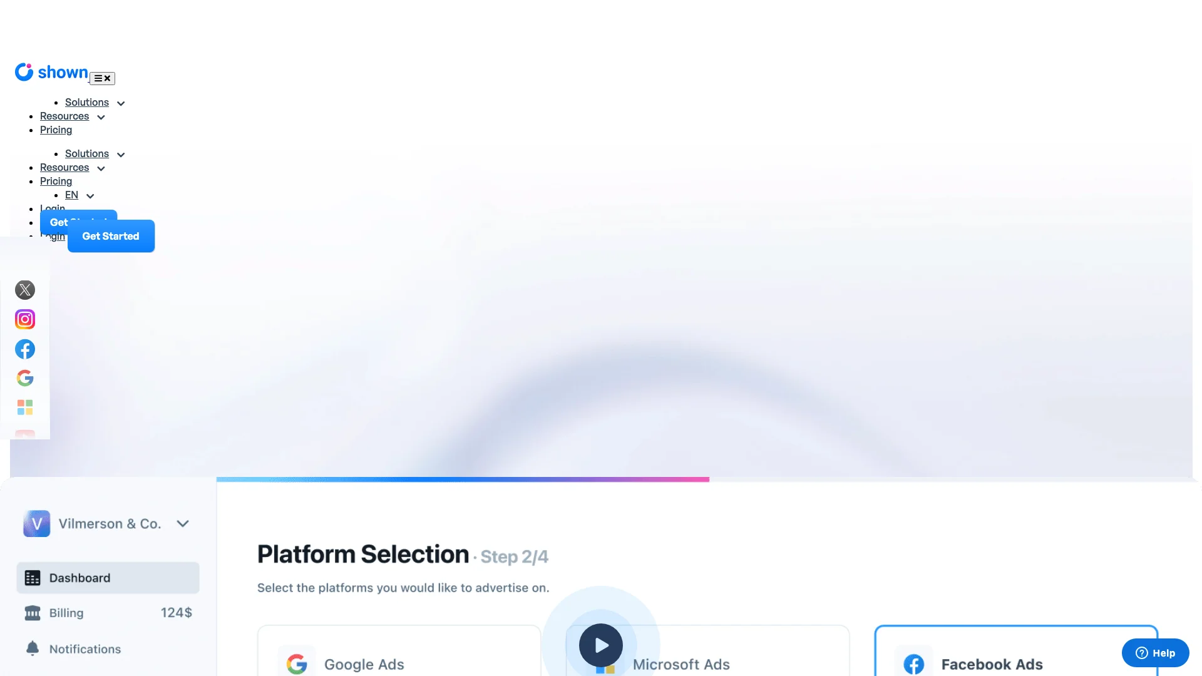Click the Twitter/X social icon
The image size is (1202, 676).
25,289
